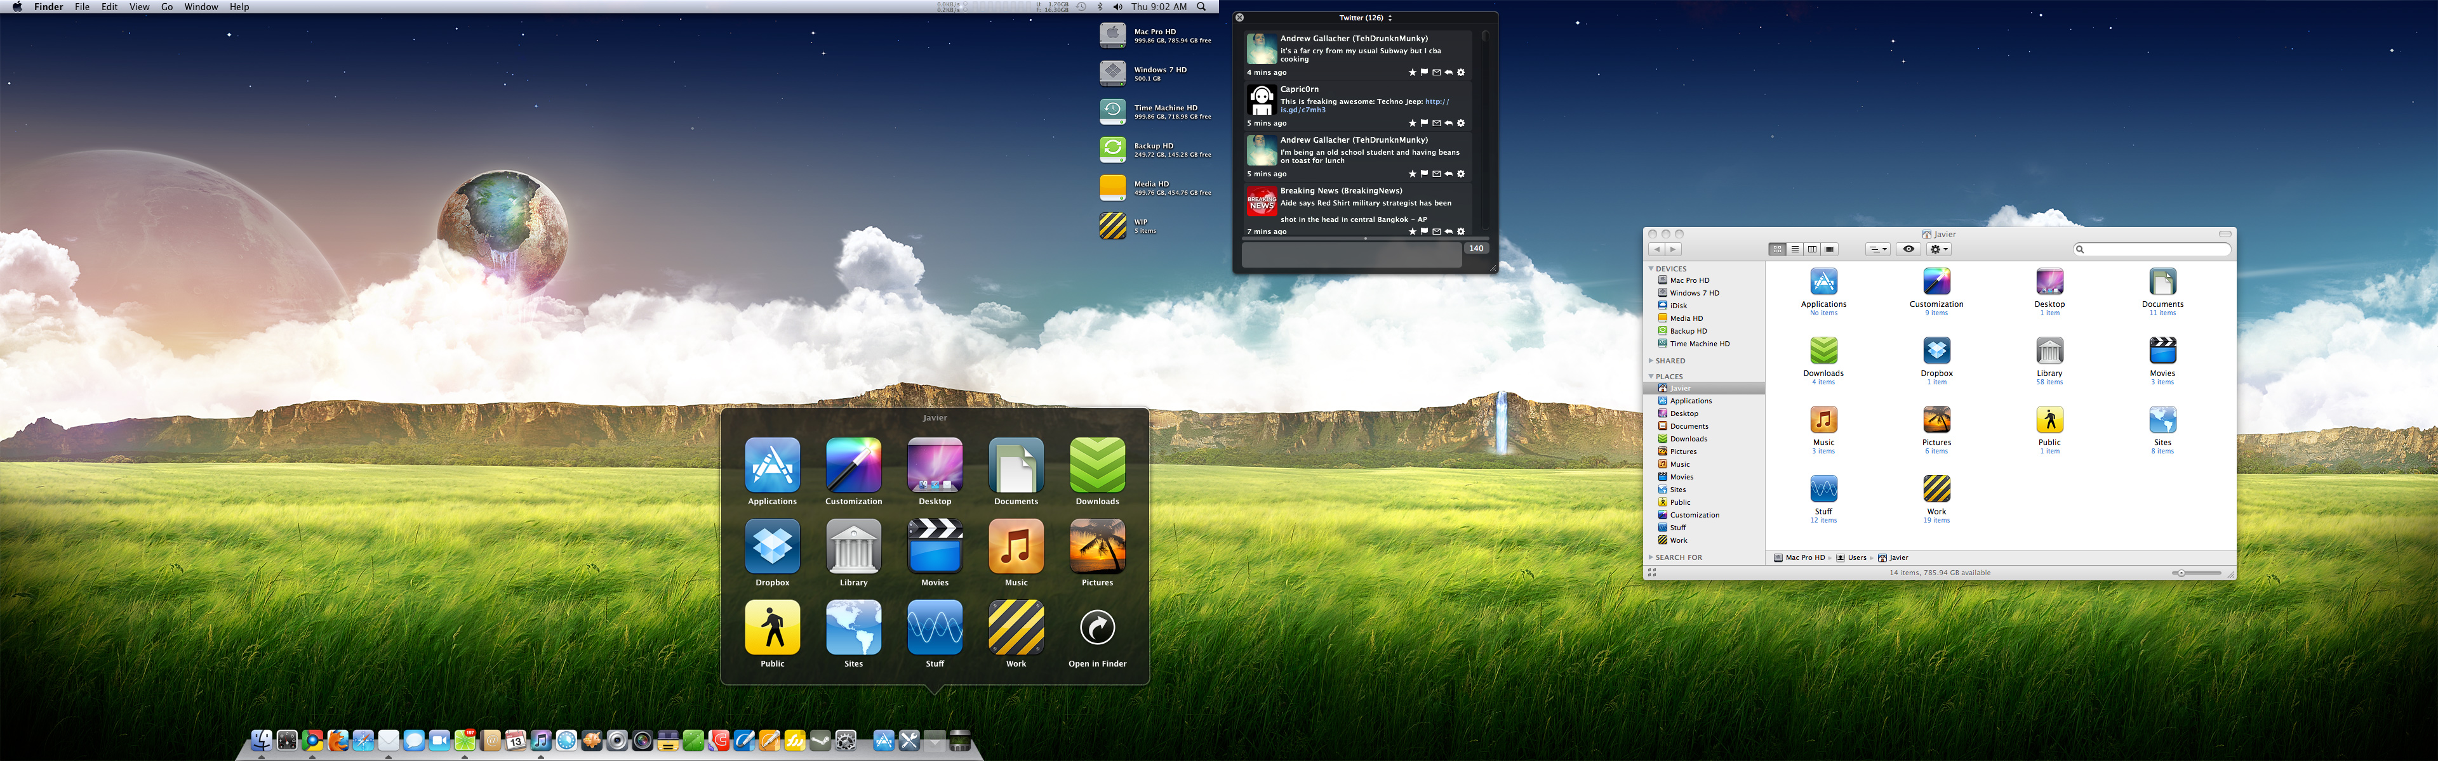Select Movies folder icon in Finder main pane
This screenshot has height=761, width=2438.
(2162, 351)
